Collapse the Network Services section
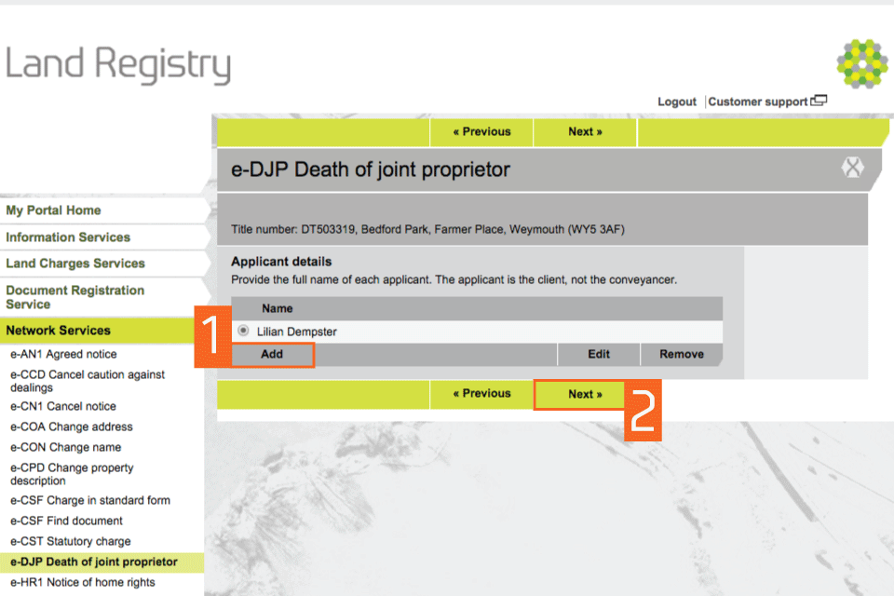The width and height of the screenshot is (894, 596). 58,331
